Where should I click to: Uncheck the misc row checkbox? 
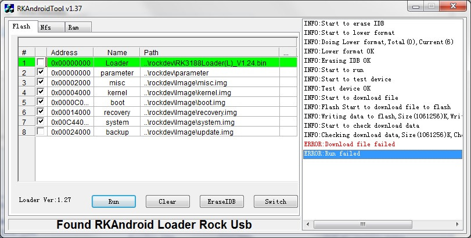pyautogui.click(x=41, y=82)
